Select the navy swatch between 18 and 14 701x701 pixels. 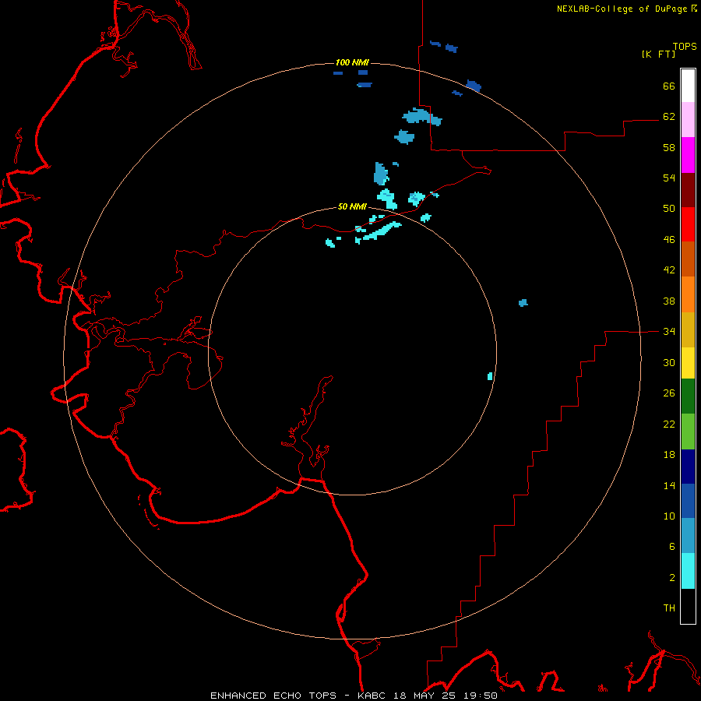[688, 467]
